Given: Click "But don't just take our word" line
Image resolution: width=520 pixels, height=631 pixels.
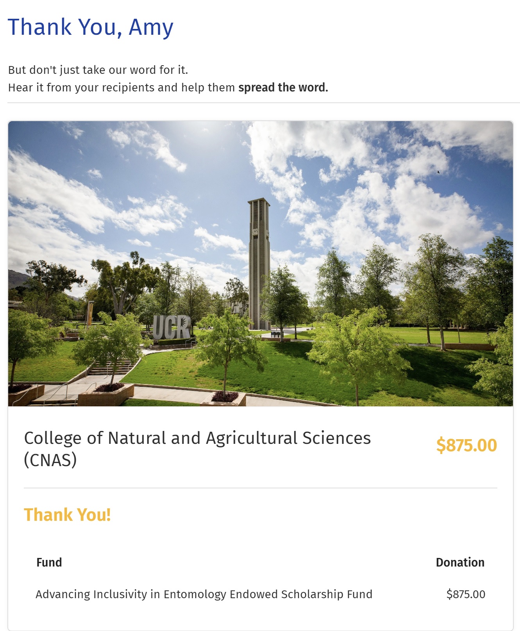Looking at the screenshot, I should (x=98, y=70).
